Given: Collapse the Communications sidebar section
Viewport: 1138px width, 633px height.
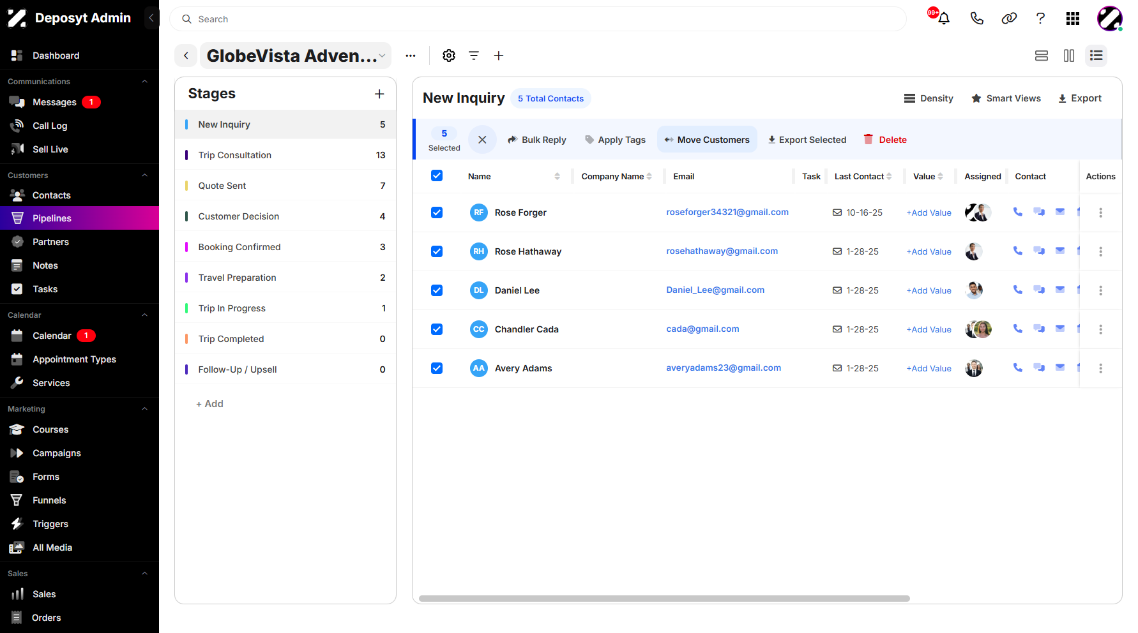Looking at the screenshot, I should [144, 82].
